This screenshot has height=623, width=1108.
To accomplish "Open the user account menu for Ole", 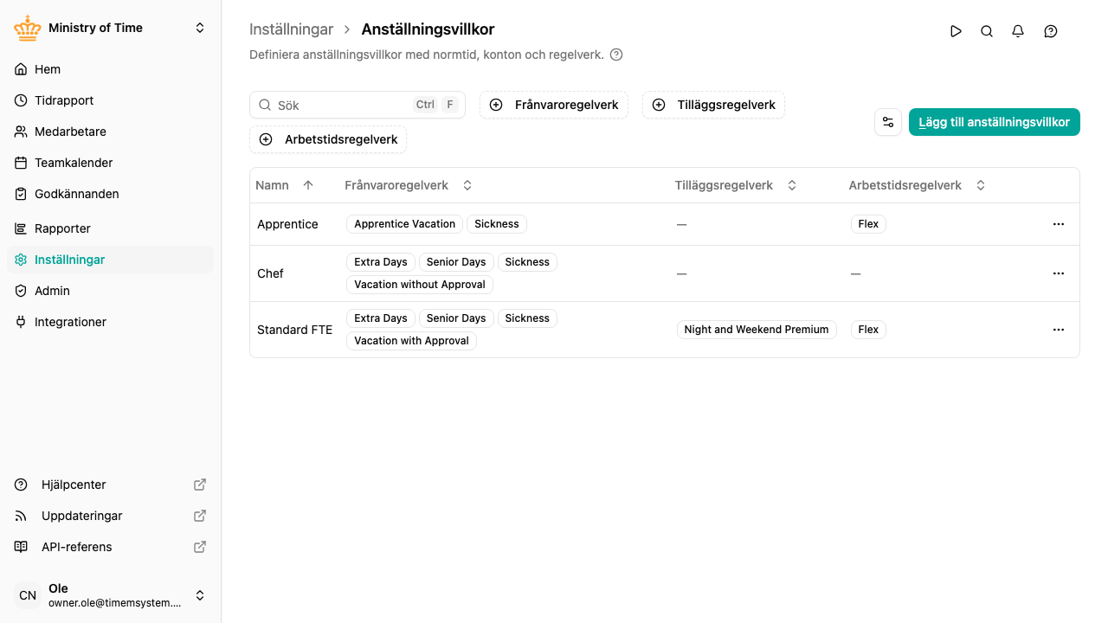I will [111, 595].
